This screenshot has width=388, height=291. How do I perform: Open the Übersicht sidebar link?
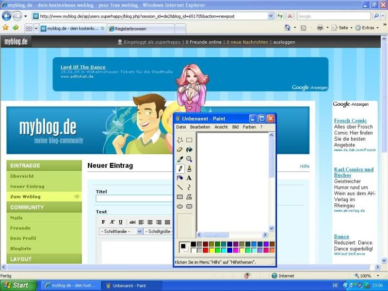tap(22, 176)
